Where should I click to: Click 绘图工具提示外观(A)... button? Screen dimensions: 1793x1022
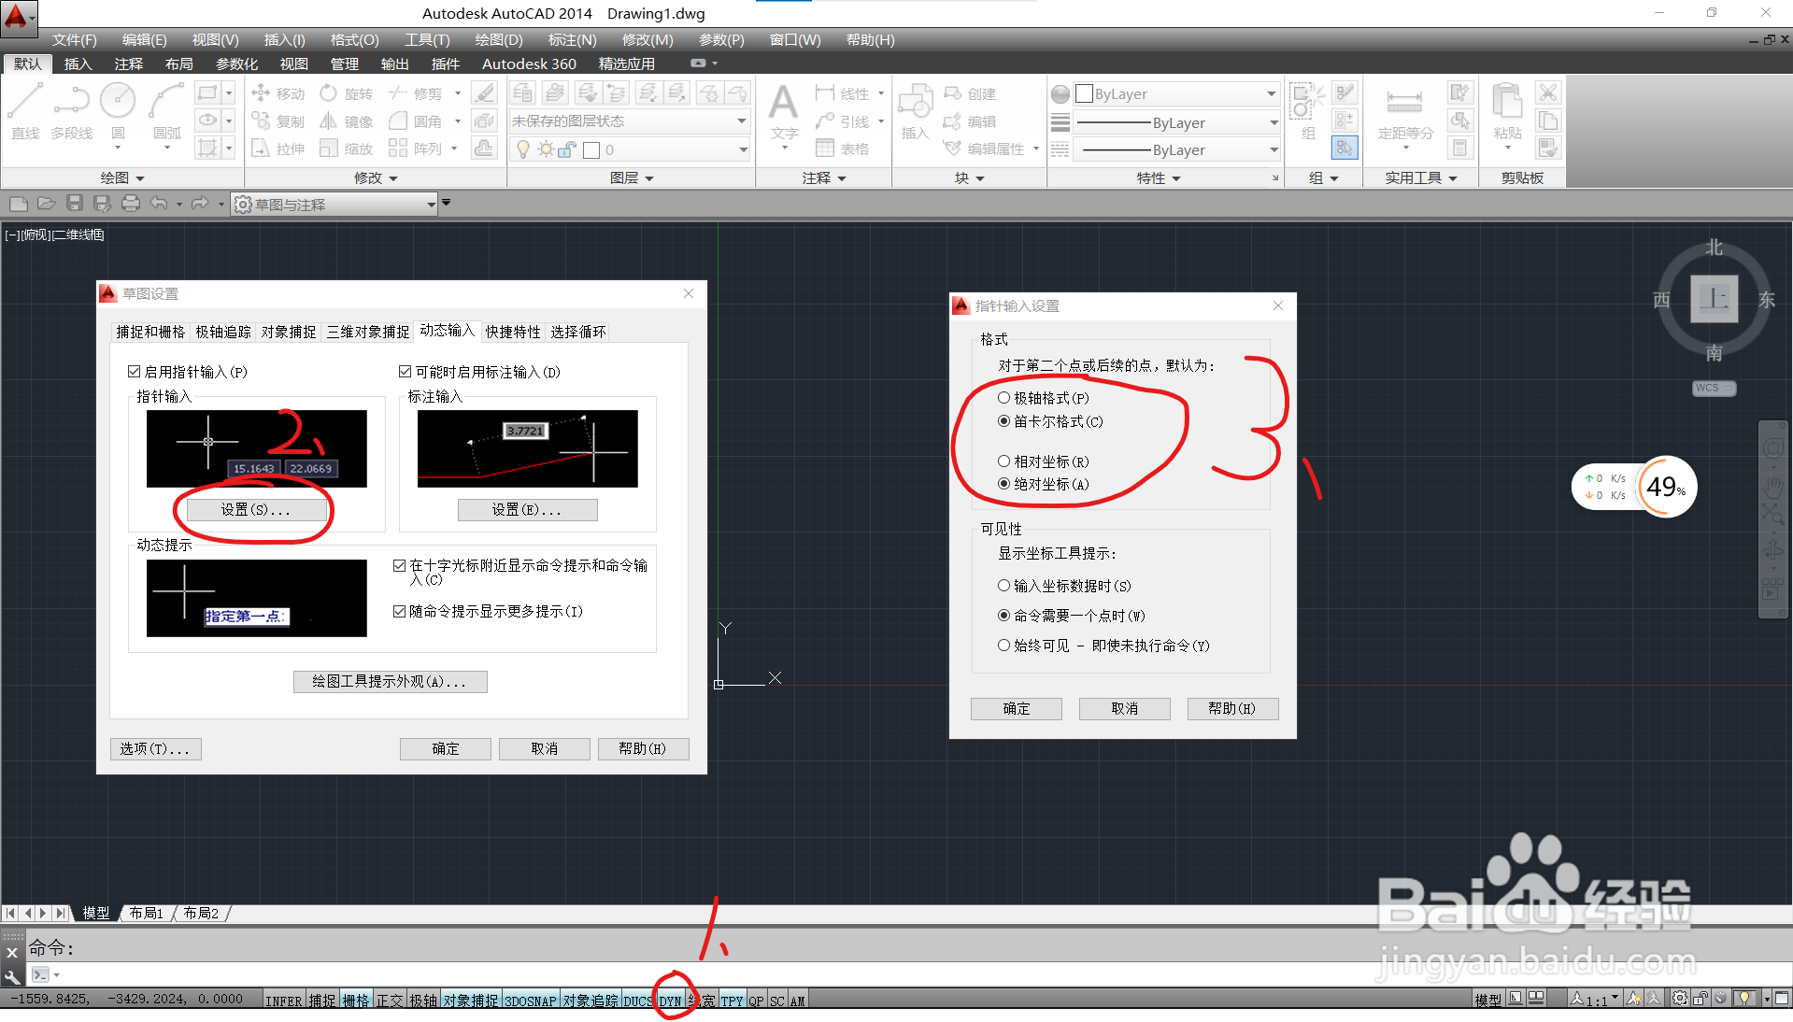point(390,681)
